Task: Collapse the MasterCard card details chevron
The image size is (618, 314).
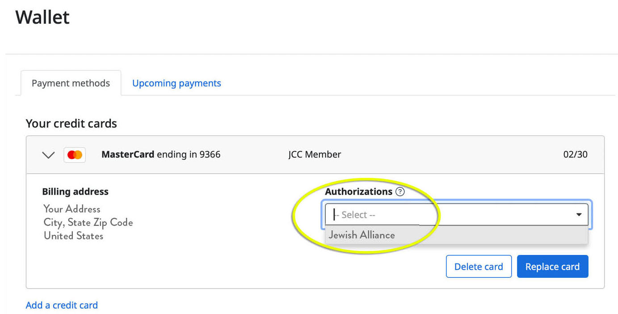Action: [x=48, y=155]
